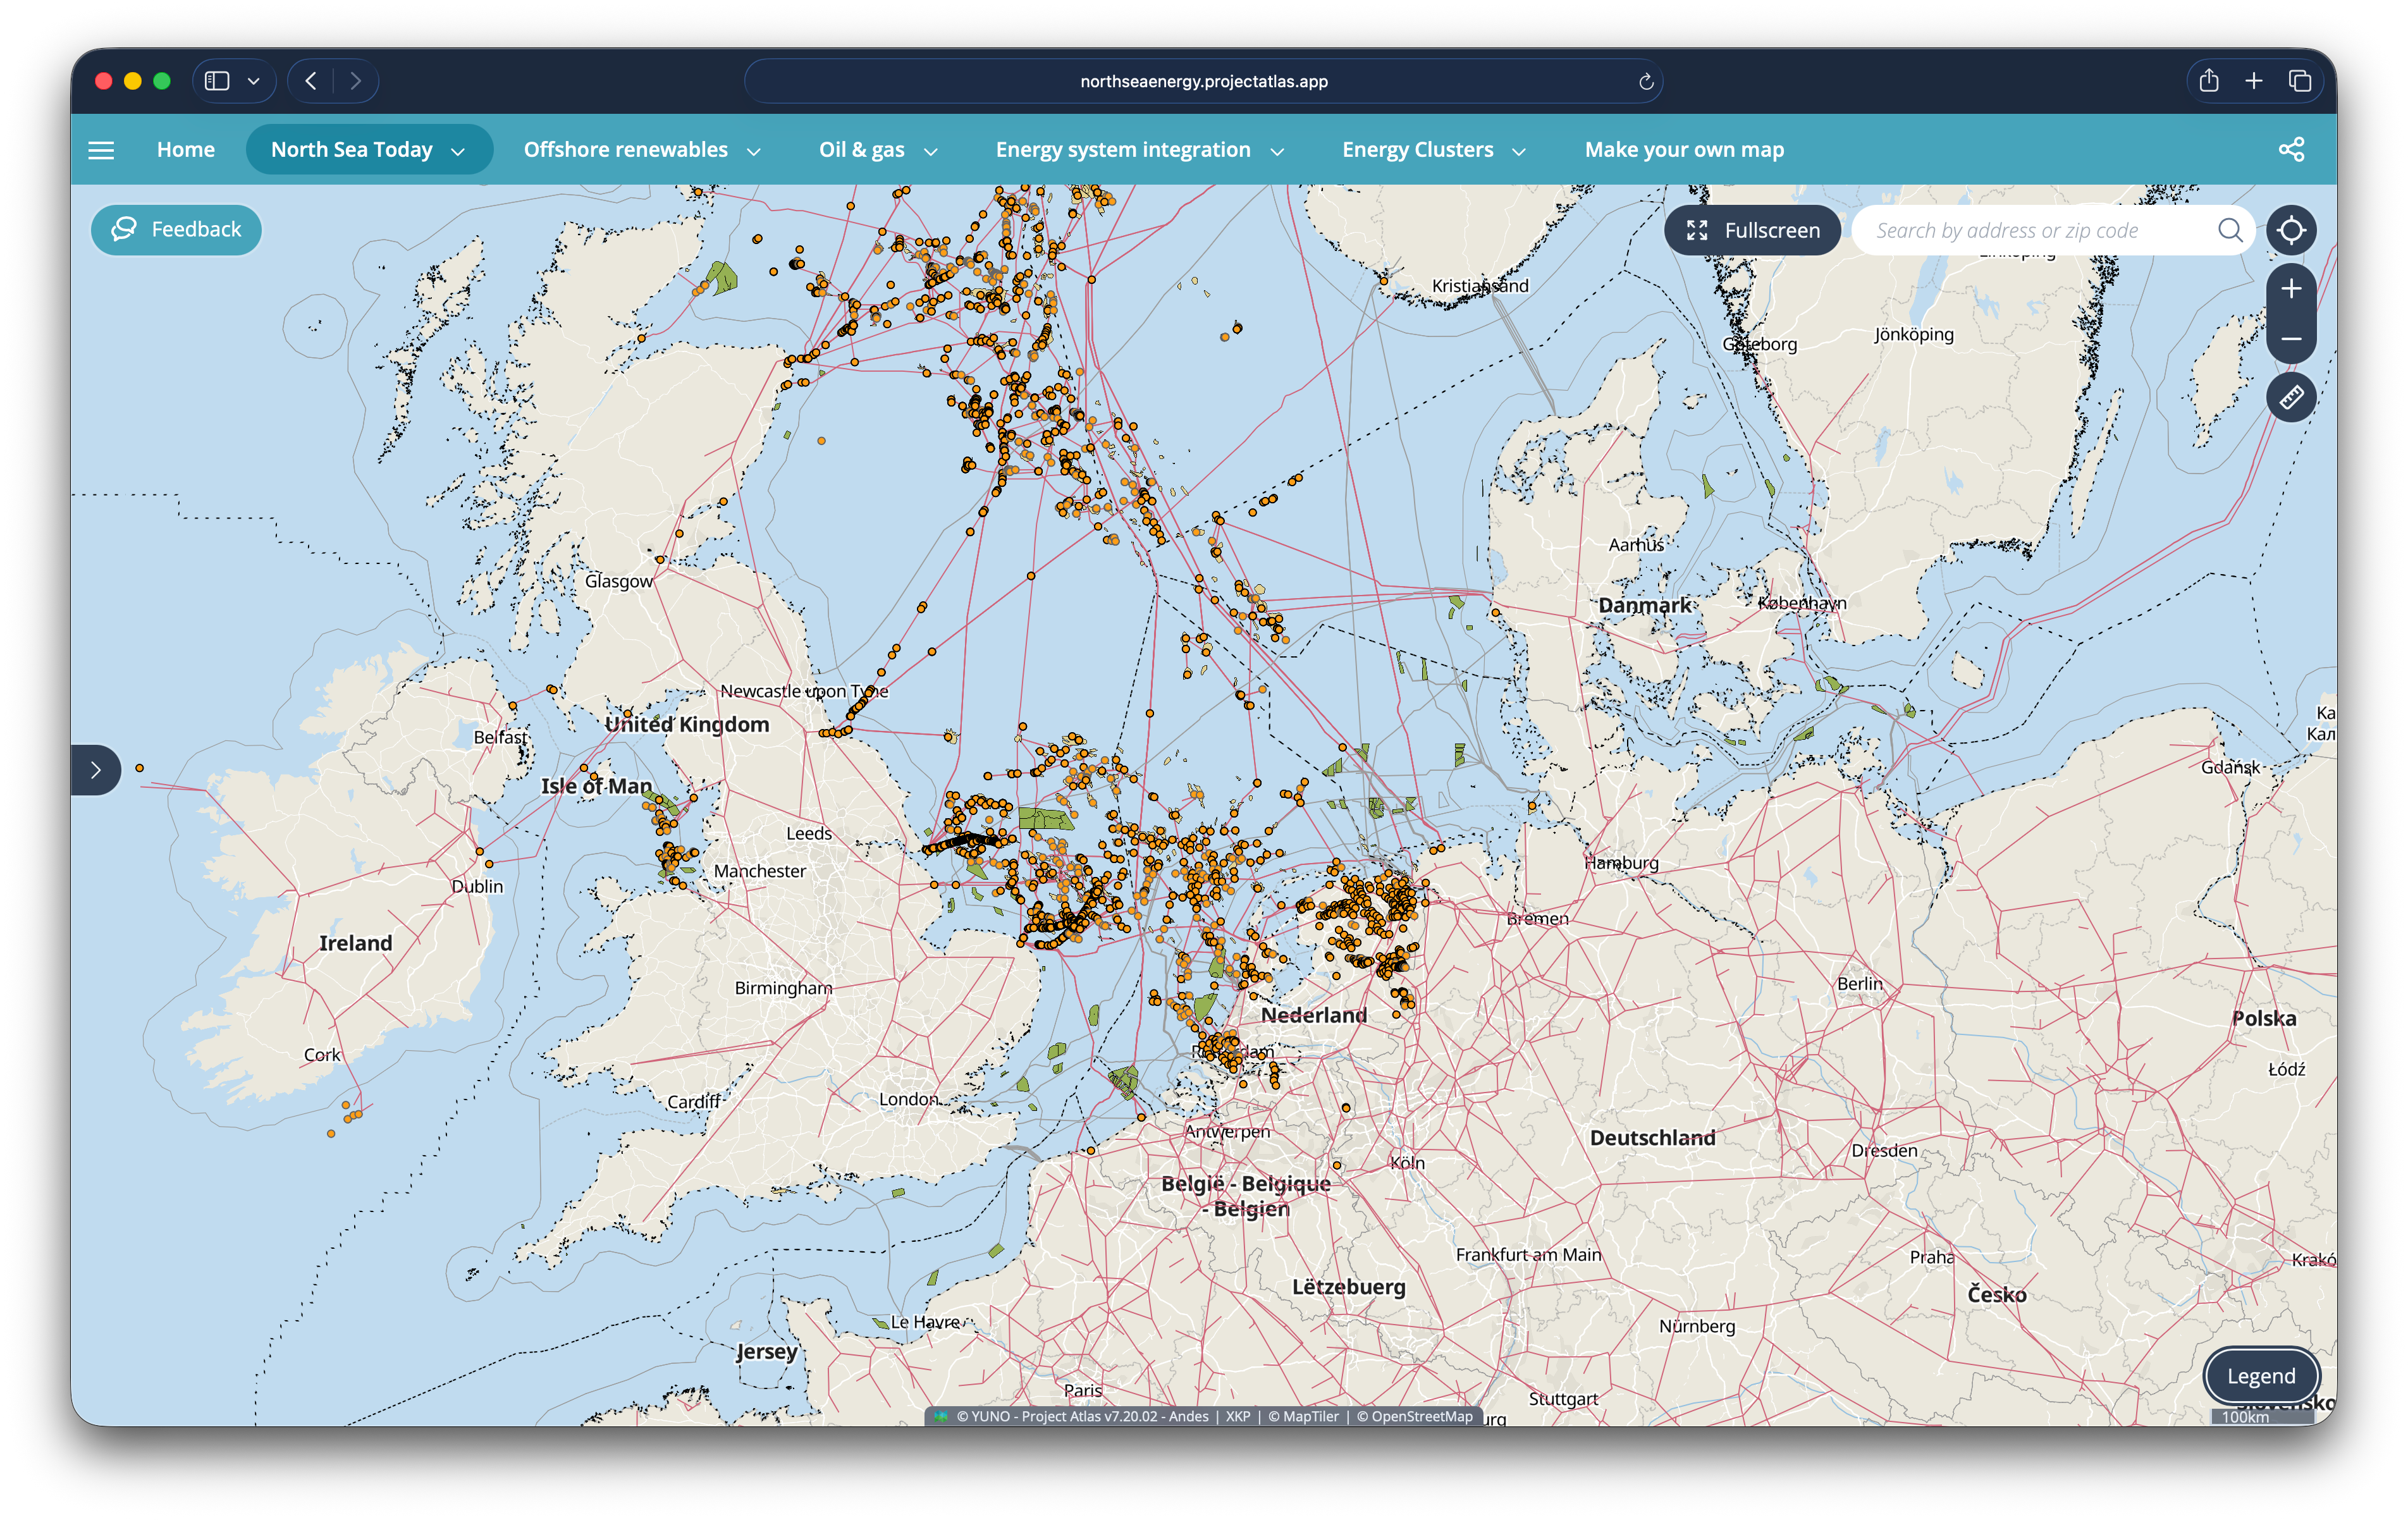This screenshot has height=1520, width=2408.
Task: Open the Energy Clusters menu
Action: (1417, 150)
